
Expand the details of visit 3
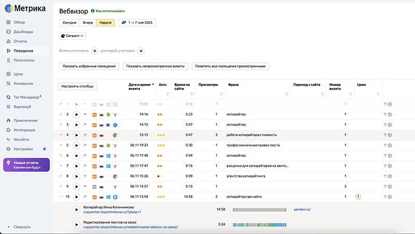click(x=61, y=124)
